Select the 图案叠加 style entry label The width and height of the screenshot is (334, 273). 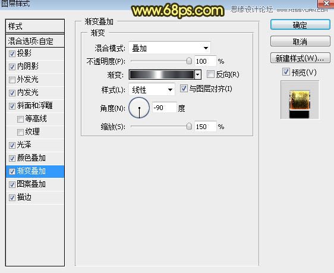[31, 184]
